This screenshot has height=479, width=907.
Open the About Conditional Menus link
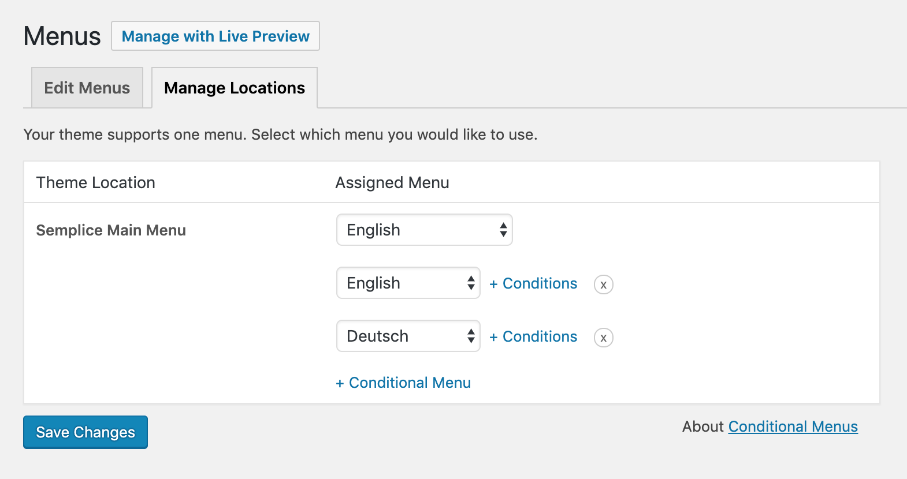point(793,426)
